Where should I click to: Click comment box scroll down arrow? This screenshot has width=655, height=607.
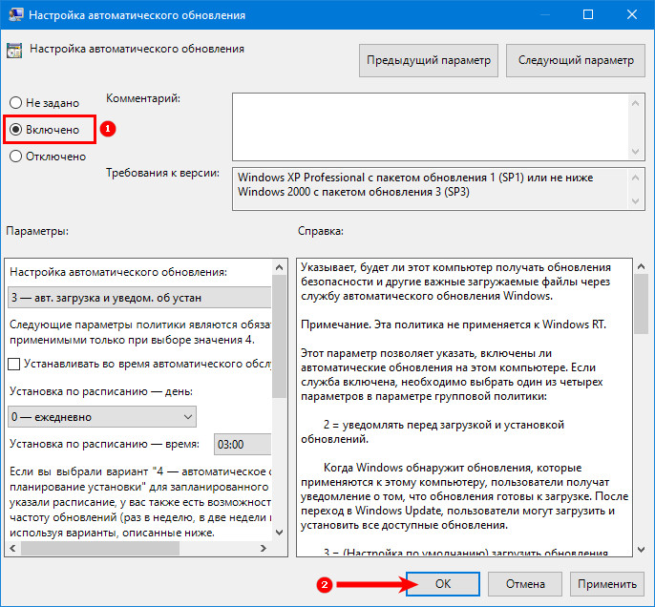click(x=635, y=151)
